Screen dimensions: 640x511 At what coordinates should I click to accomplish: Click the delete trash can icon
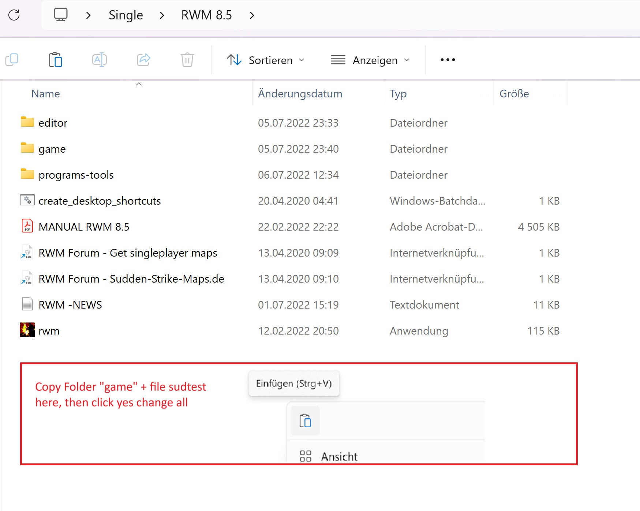tap(187, 60)
